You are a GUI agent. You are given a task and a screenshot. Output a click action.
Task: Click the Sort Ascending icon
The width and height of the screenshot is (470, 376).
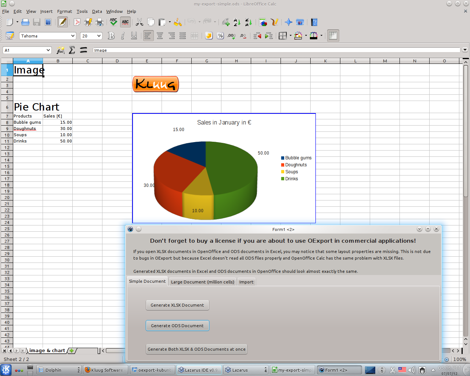237,22
